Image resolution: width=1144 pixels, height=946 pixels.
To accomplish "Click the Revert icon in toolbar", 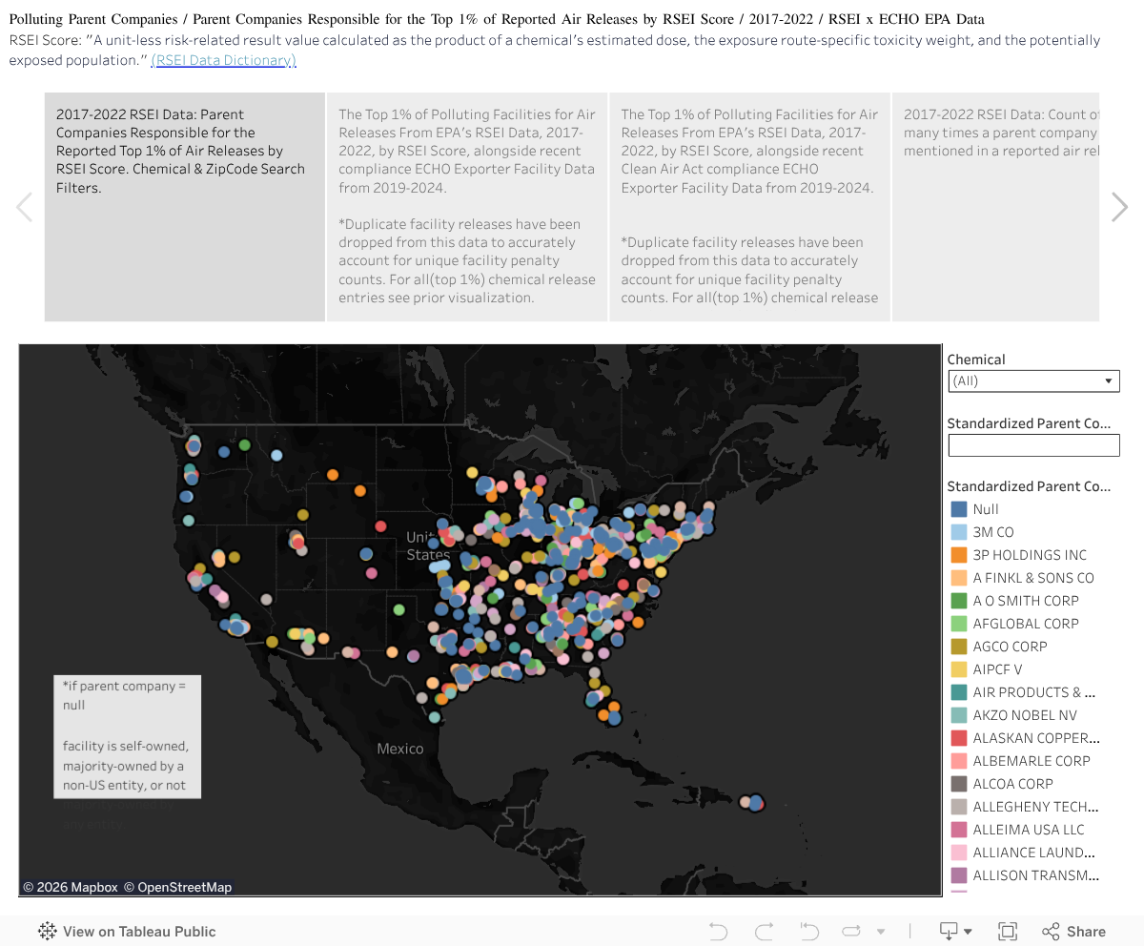I will [x=809, y=932].
